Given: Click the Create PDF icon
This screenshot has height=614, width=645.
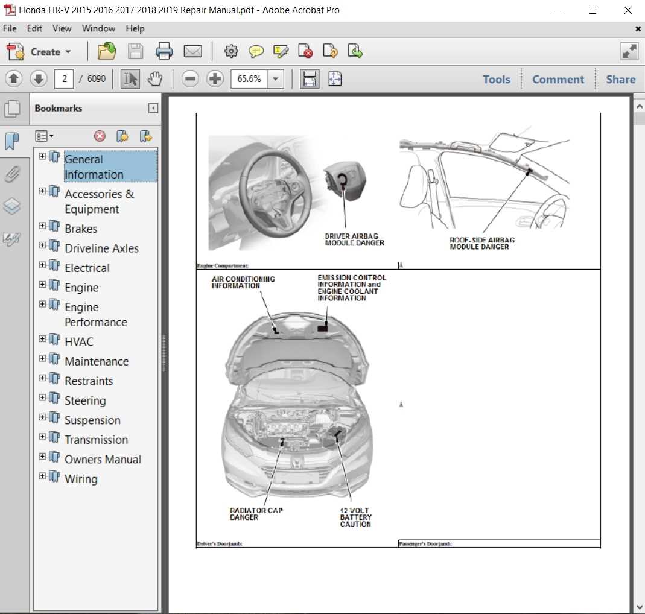Looking at the screenshot, I should coord(16,52).
